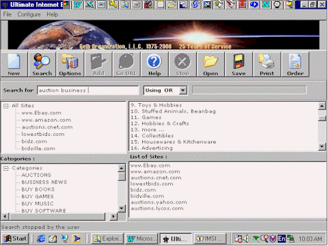Click the greyed Add toolbar button

98,64
